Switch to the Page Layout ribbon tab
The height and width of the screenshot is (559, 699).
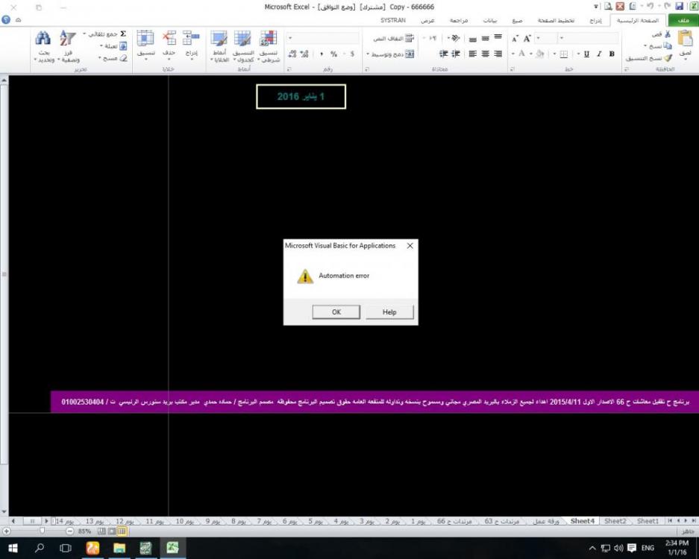point(556,20)
